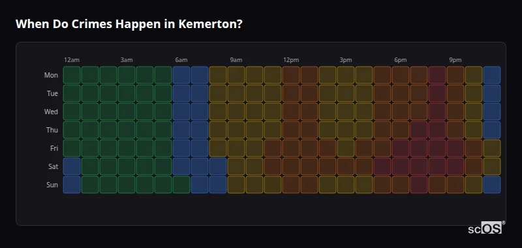Screen dimensions: 522x248
Task: Click the 12am column label
Action: click(72, 60)
